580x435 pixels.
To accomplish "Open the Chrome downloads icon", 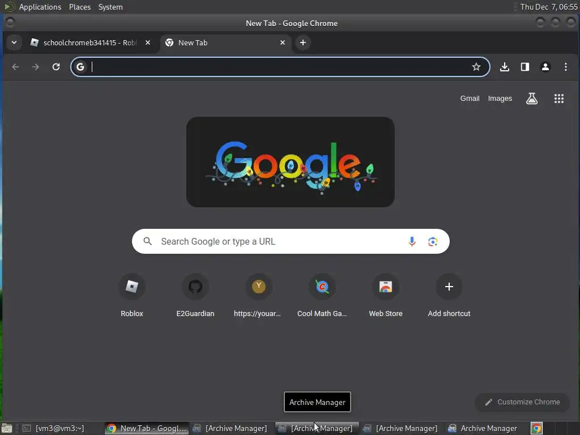I will point(505,67).
